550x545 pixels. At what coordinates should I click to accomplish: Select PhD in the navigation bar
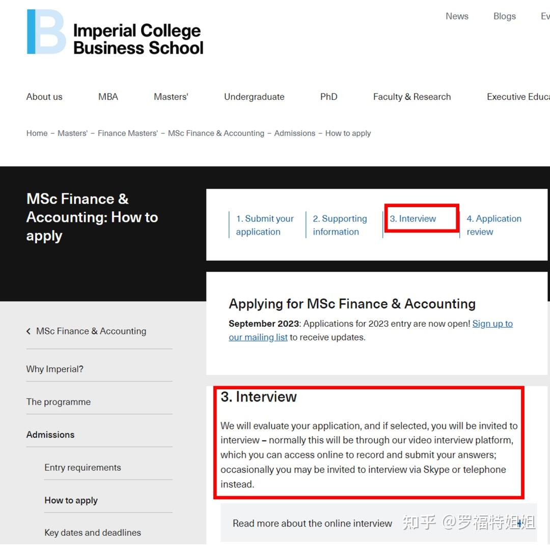[328, 97]
